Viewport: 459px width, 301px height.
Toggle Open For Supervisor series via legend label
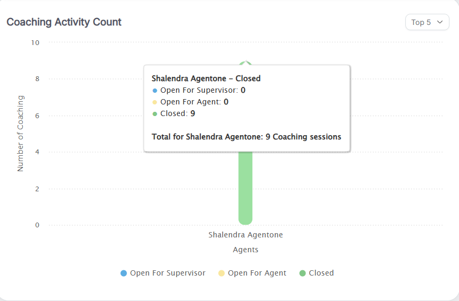point(167,273)
